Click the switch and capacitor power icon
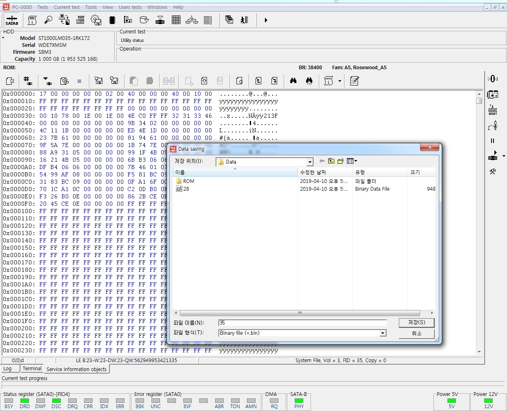The height and width of the screenshot is (411, 507). [493, 126]
